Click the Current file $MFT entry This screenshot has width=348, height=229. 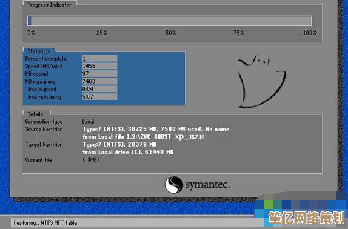(92, 159)
